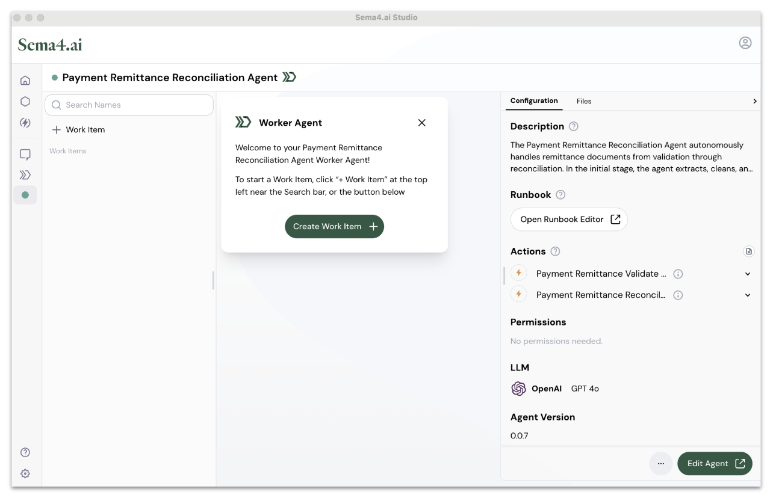Click the Worker Agent logo in the dialog
The height and width of the screenshot is (498, 773).
click(243, 122)
